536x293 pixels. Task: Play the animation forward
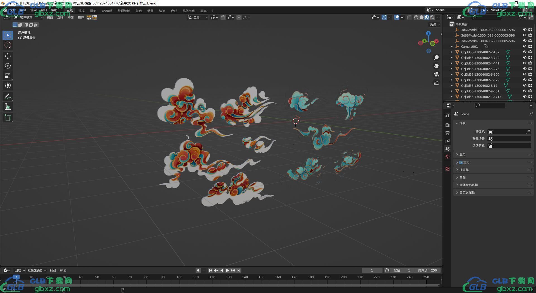point(228,270)
